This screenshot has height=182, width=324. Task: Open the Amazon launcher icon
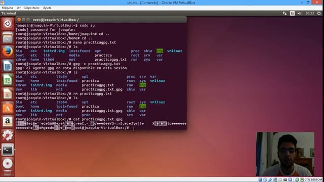8,122
